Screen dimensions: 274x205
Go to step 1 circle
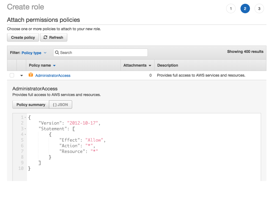(x=231, y=9)
